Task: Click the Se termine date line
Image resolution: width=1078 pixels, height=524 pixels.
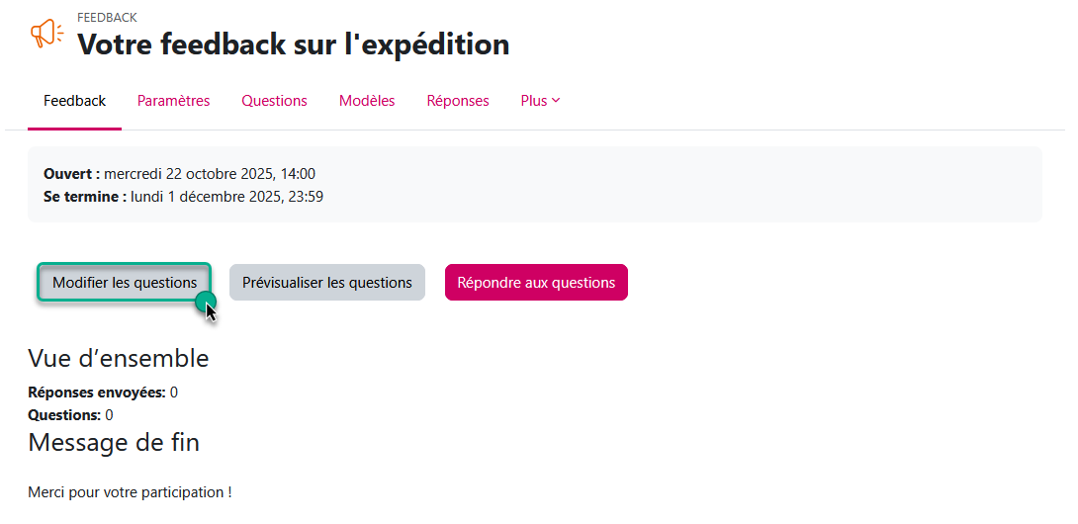Action: point(183,197)
